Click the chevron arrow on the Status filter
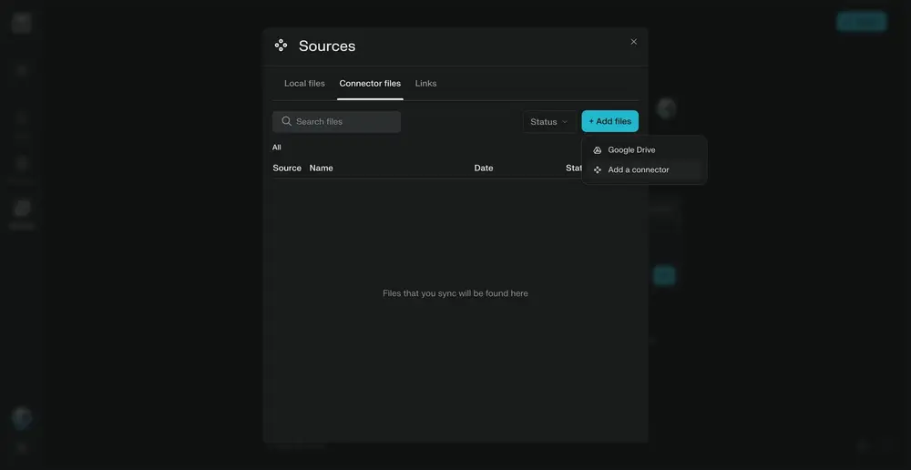This screenshot has width=911, height=470. click(x=565, y=122)
